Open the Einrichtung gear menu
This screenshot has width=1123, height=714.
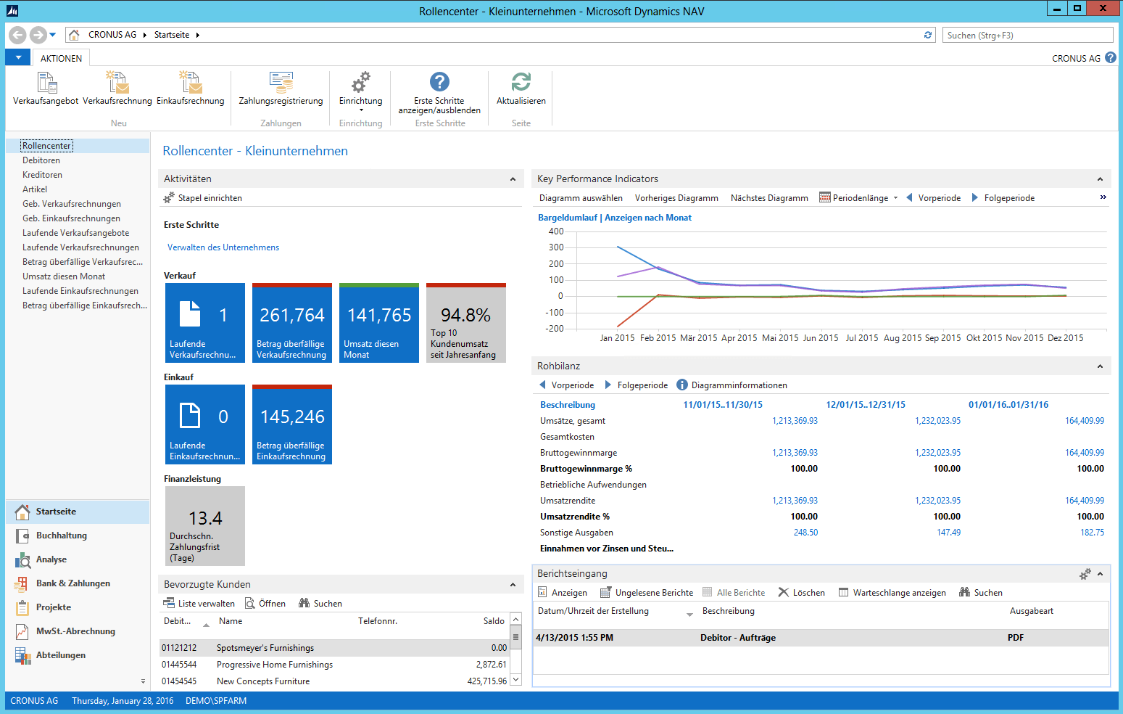pos(360,91)
